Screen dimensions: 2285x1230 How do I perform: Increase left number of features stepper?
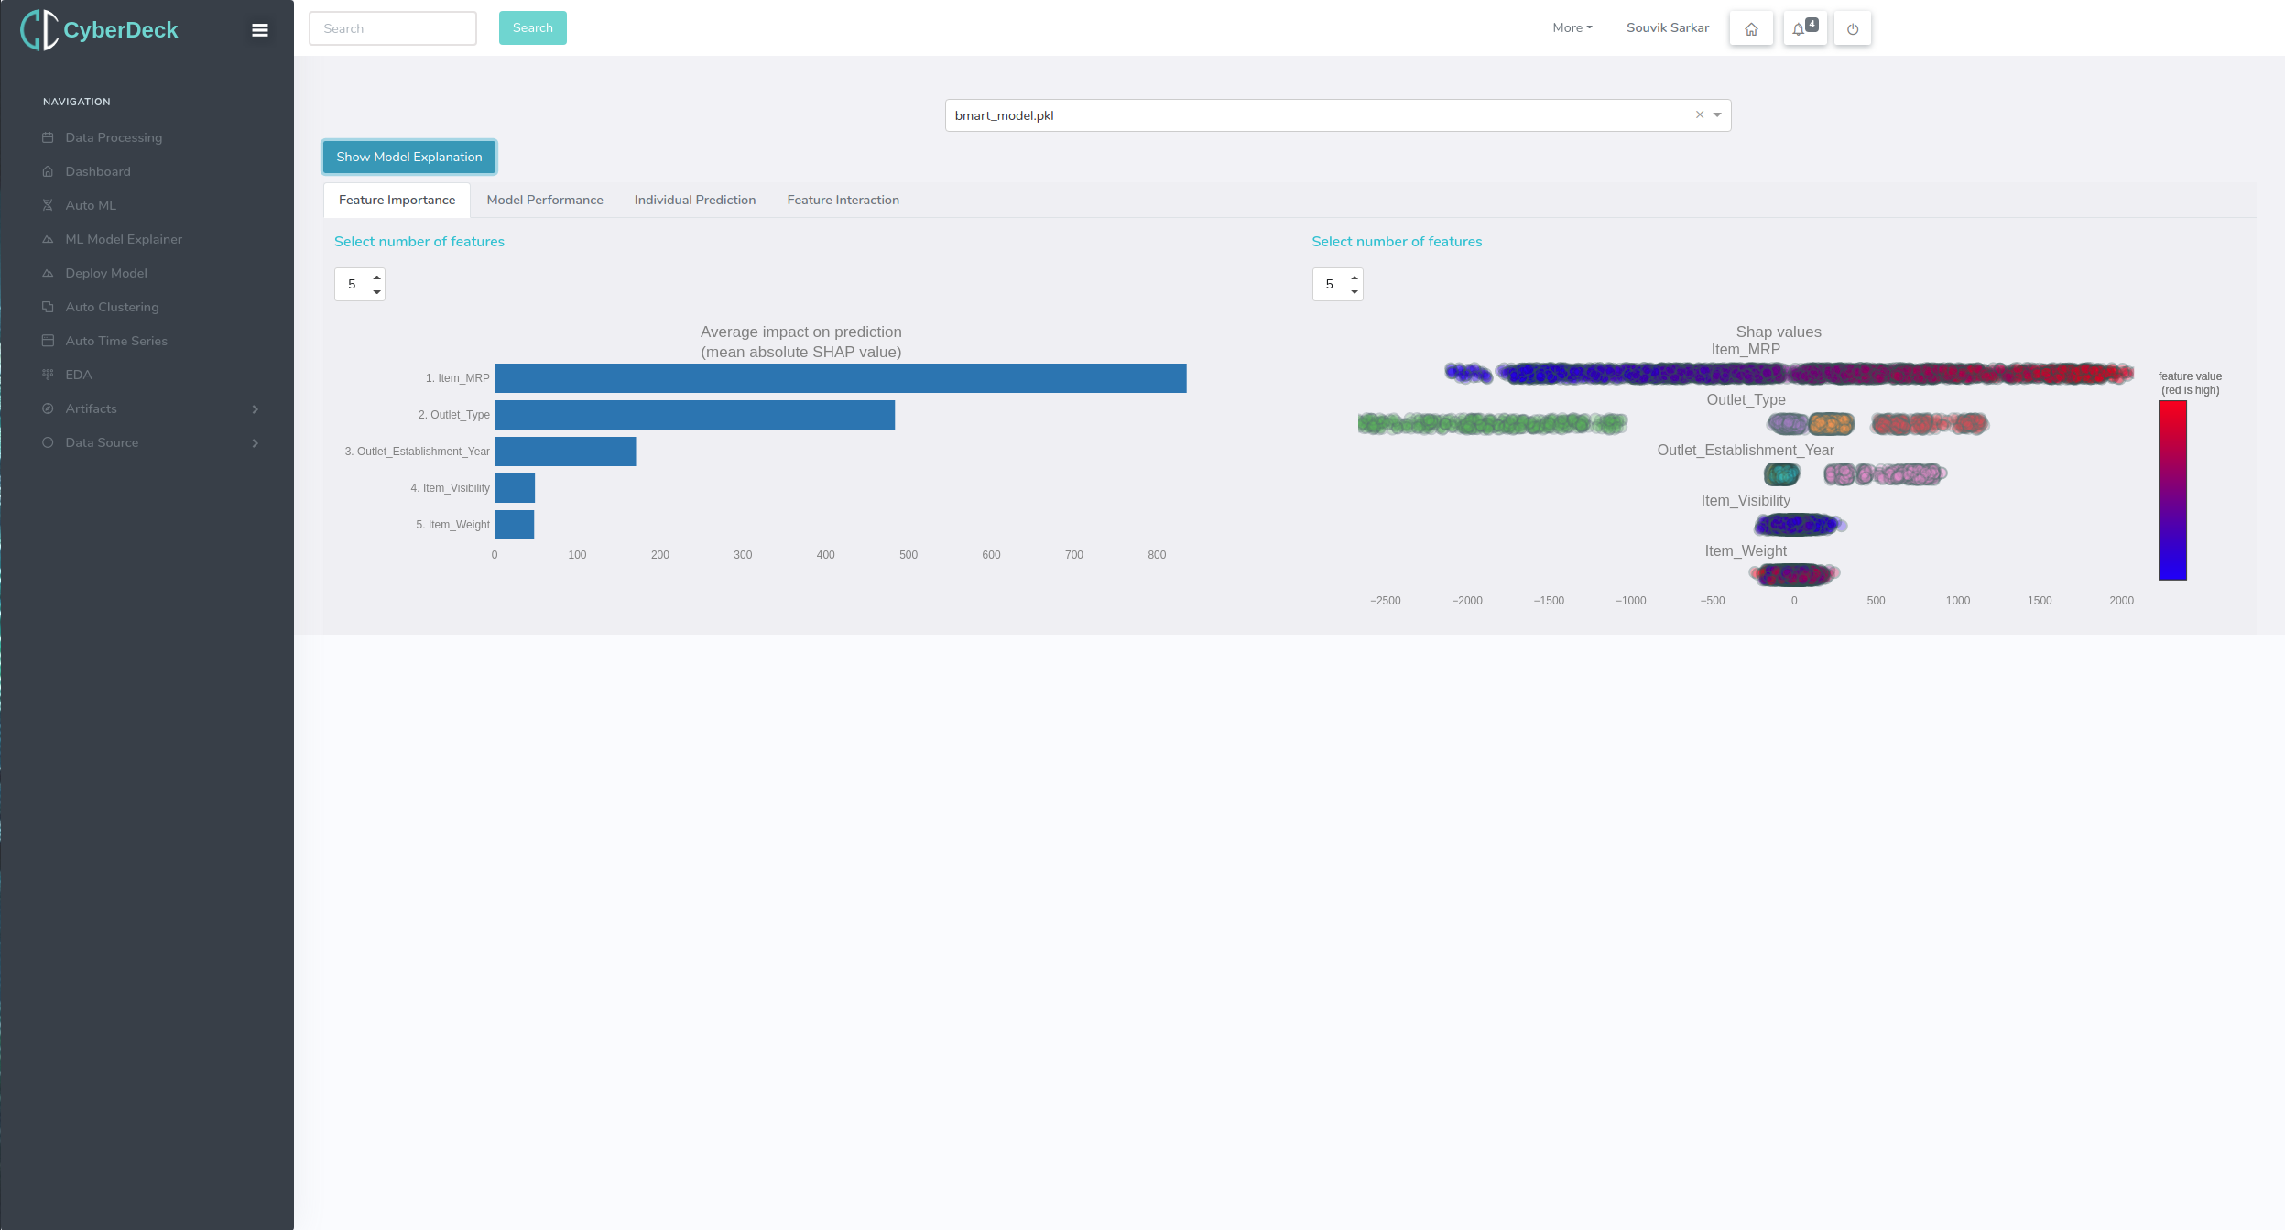376,278
